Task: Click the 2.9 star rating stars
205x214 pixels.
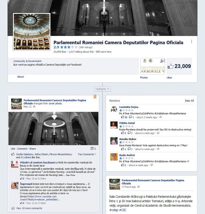Action: point(69,47)
